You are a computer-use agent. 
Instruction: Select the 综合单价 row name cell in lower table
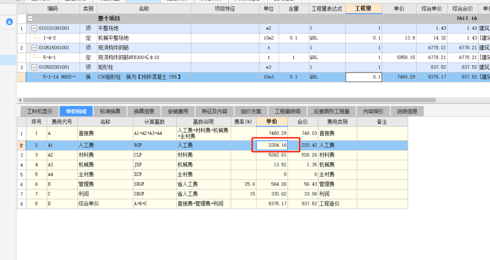(x=105, y=204)
